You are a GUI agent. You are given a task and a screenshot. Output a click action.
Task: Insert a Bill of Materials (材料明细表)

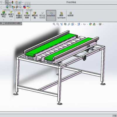click(27, 15)
